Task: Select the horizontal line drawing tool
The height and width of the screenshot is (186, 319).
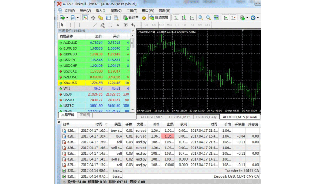Action: [x=87, y=25]
